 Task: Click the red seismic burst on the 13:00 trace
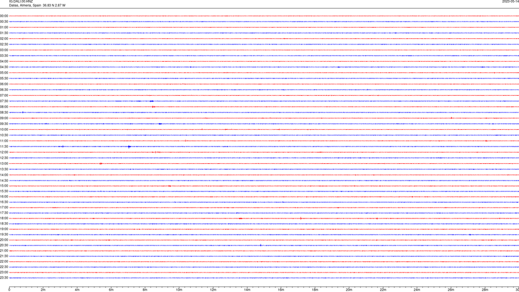coord(101,163)
